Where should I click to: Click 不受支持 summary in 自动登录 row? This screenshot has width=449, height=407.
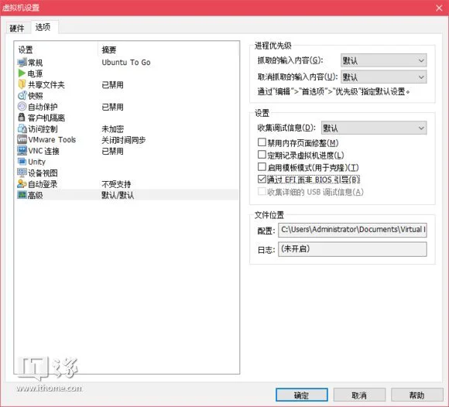coord(116,184)
